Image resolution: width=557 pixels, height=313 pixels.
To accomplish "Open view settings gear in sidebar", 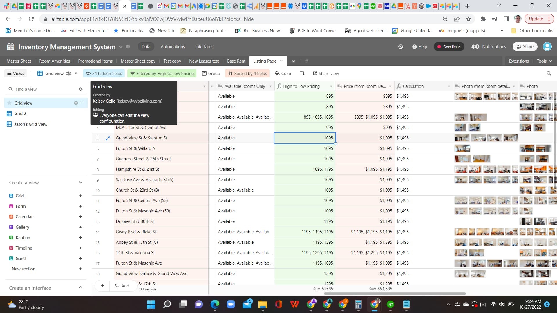I will pyautogui.click(x=81, y=89).
